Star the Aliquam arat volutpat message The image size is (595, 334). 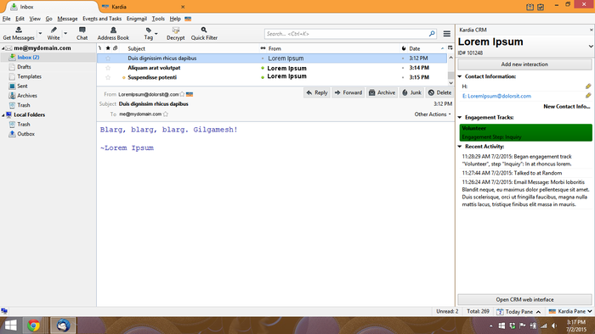tap(108, 68)
